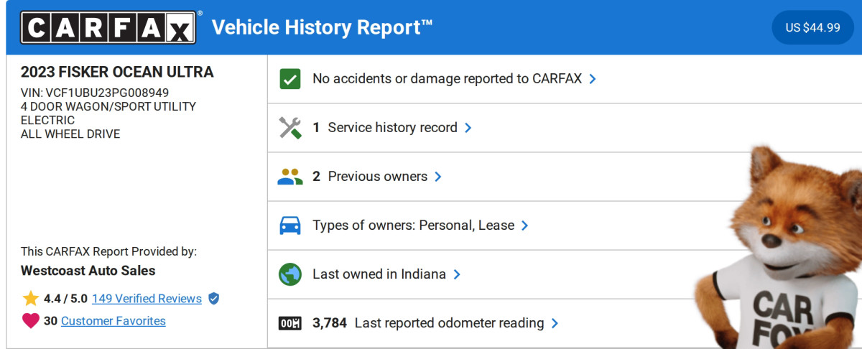Expand the Types of owners chevron
This screenshot has height=349, width=862.
pyautogui.click(x=525, y=225)
